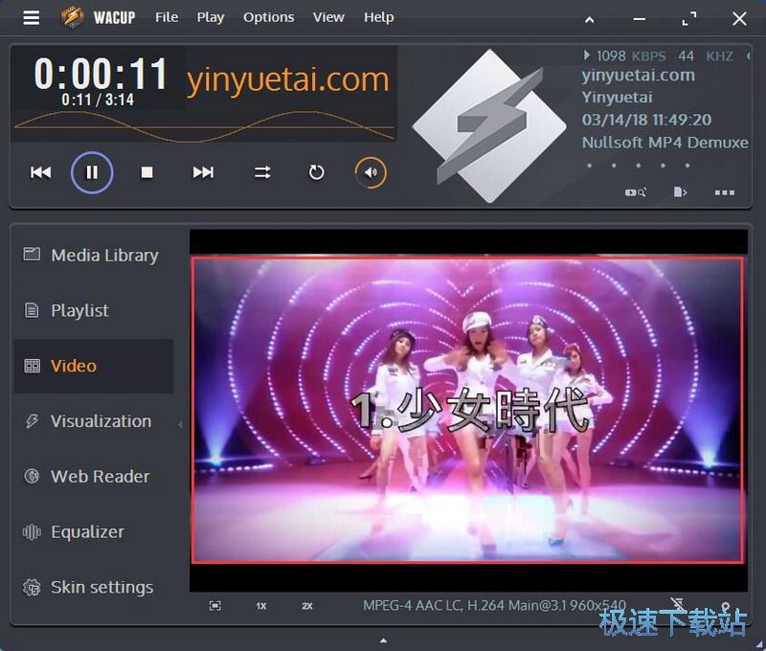The image size is (766, 651).
Task: Mute audio with the volume knob
Action: pyautogui.click(x=371, y=172)
